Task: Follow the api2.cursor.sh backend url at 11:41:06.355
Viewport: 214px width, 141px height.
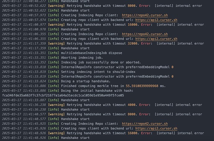Action: click(156, 39)
